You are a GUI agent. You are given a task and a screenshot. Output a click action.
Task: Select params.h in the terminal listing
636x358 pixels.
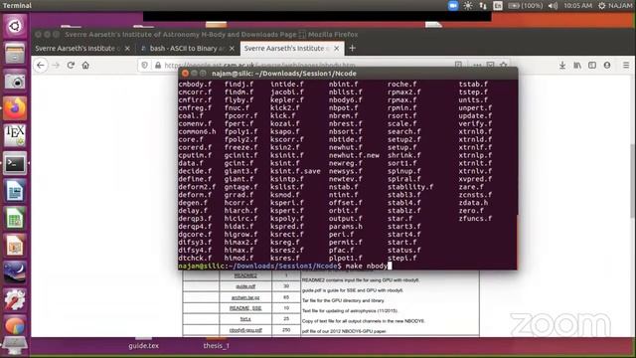point(346,227)
